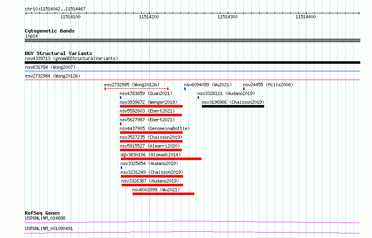Open the USP6NL|NM_001080491 gene label

[49, 228]
